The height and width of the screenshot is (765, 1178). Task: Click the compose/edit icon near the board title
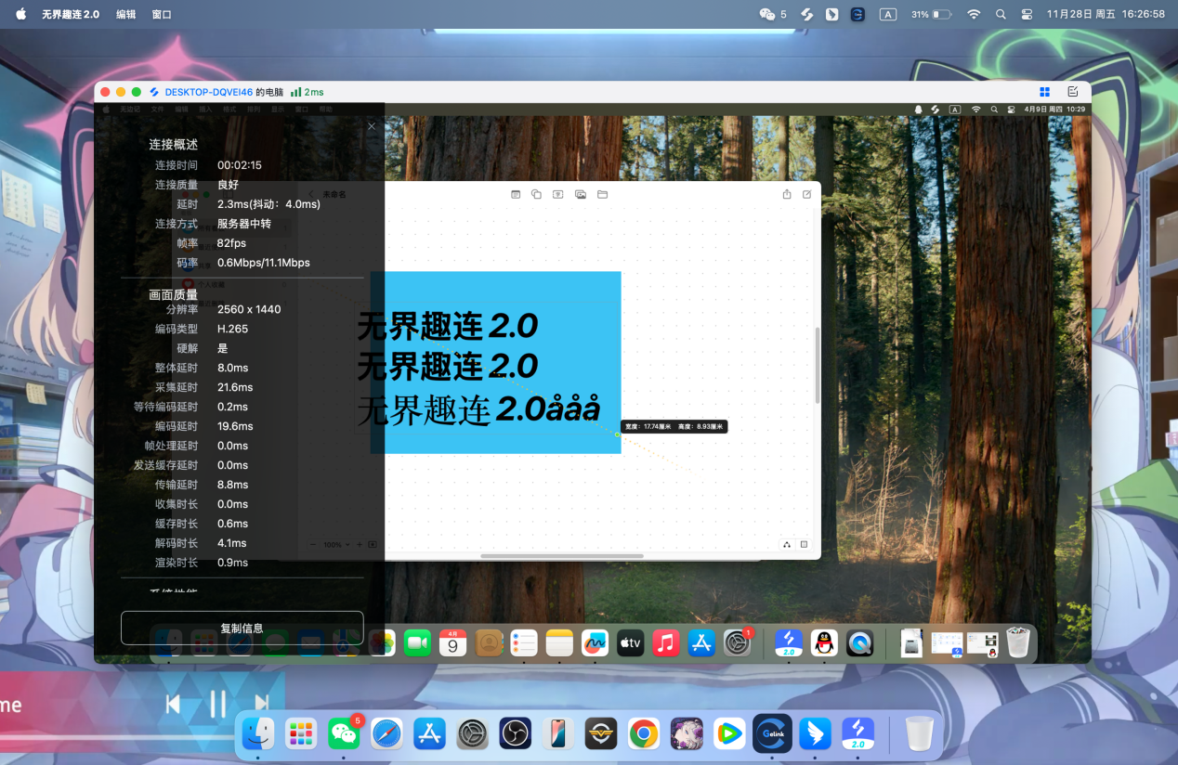(805, 194)
